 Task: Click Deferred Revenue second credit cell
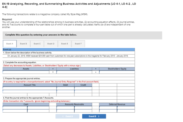[126, 111]
